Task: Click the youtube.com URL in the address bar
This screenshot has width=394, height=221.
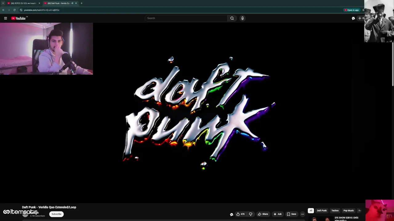Action: pos(42,10)
